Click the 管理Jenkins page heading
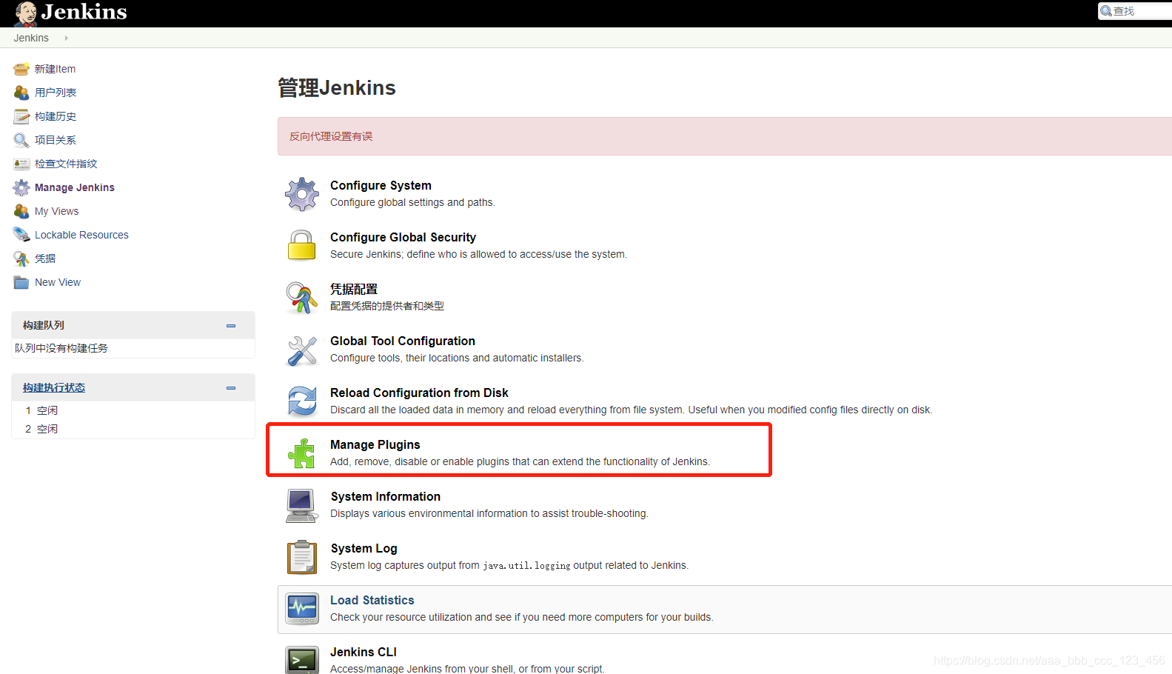 pos(337,88)
